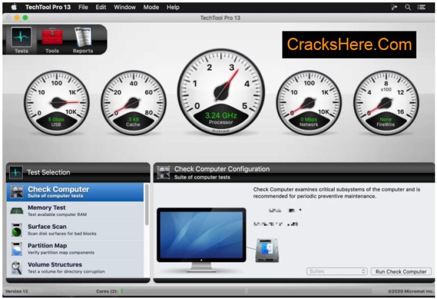Select Volume Structures in the list
Viewport: 437px width, 299px height.
click(x=75, y=268)
